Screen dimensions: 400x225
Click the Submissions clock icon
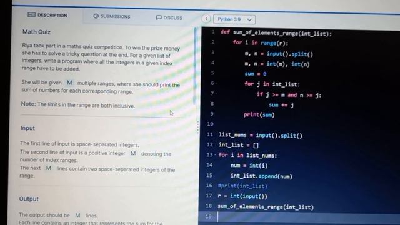point(96,16)
